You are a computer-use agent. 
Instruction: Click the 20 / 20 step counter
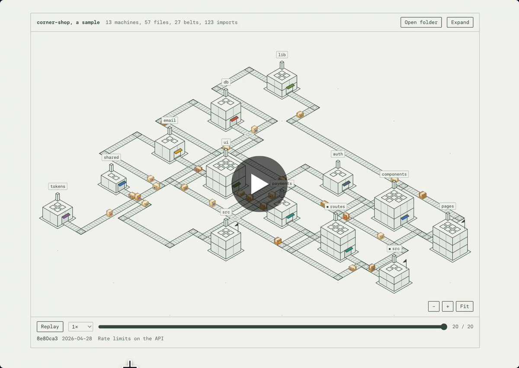463,326
